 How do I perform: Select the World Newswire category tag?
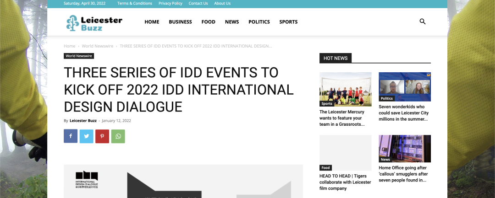79,56
